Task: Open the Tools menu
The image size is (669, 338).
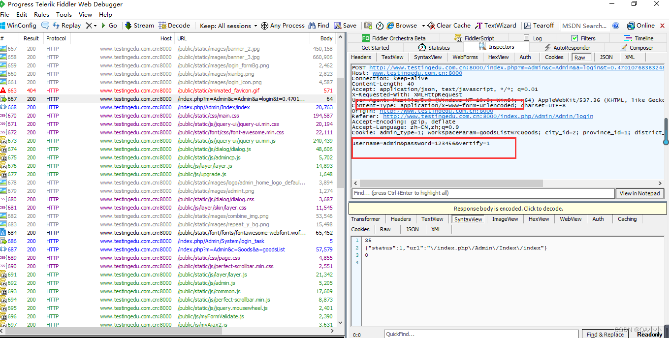Action: pyautogui.click(x=64, y=15)
